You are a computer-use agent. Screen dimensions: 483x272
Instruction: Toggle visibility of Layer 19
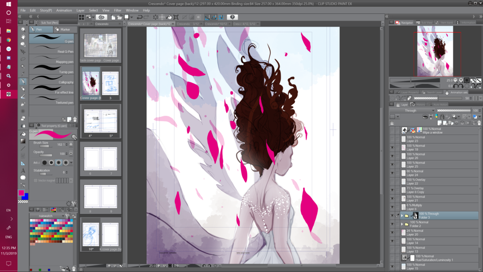[392, 148]
